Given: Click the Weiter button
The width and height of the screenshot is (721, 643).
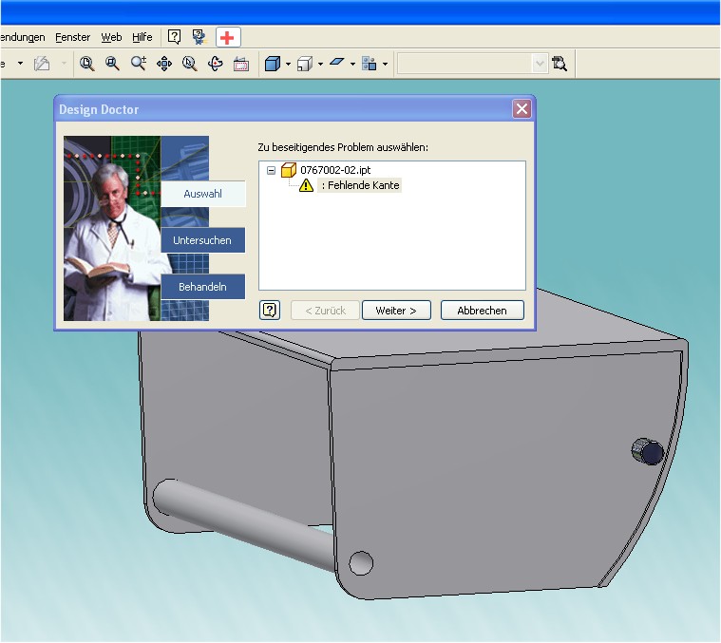Looking at the screenshot, I should tap(396, 311).
